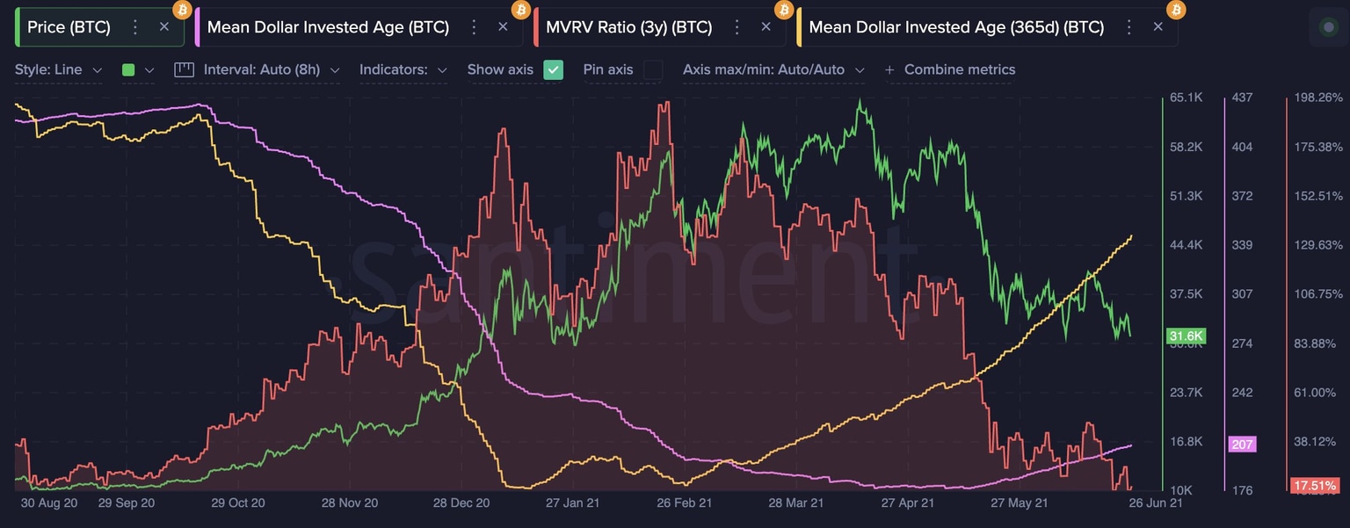Screen dimensions: 1350x528
Task: Open the Price (BTC) kebab menu
Action: point(134,26)
